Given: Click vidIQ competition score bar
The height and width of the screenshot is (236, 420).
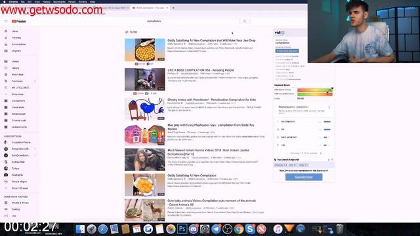Looking at the screenshot, I should (314, 94).
